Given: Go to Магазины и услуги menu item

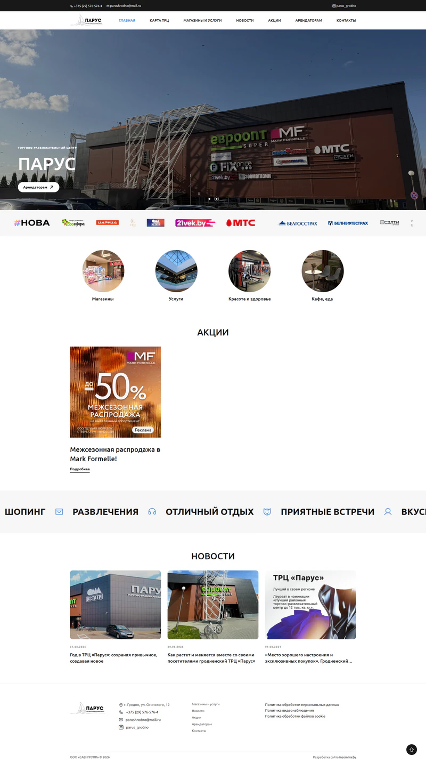Looking at the screenshot, I should 202,20.
